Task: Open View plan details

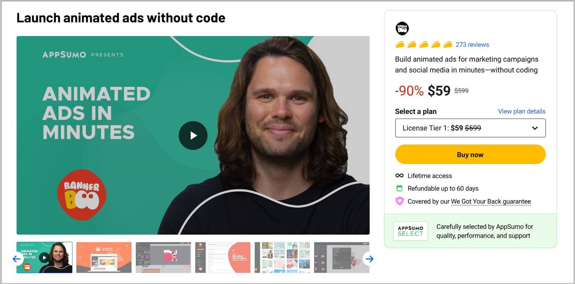Action: point(522,111)
